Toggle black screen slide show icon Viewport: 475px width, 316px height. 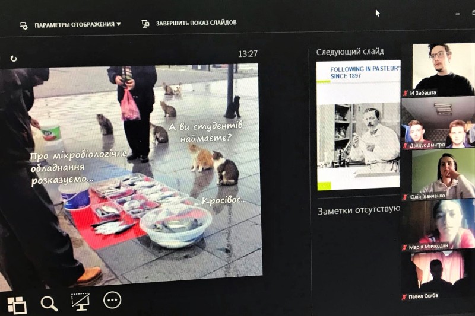[x=80, y=302]
